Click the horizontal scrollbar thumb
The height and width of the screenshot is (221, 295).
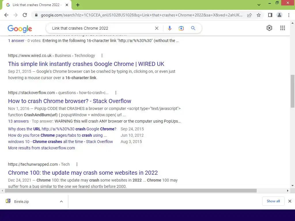131,190
